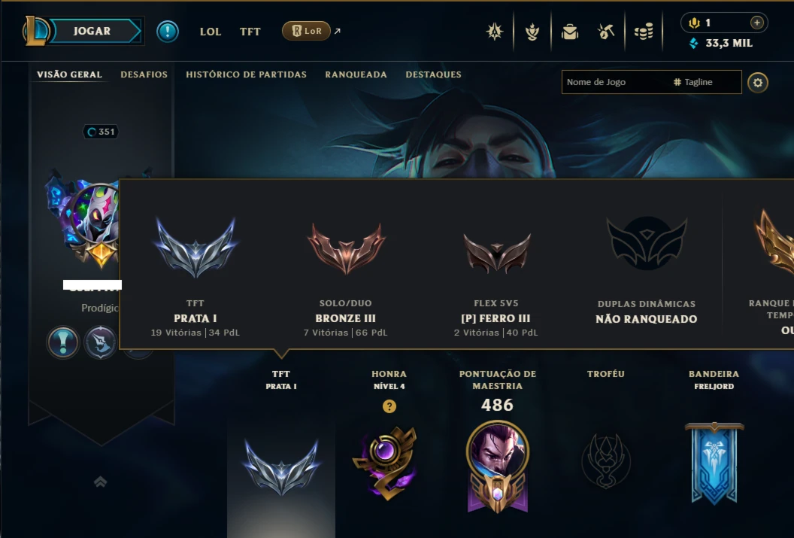Switch to the DESAFIOS tab
Viewport: 794px width, 538px height.
[144, 74]
